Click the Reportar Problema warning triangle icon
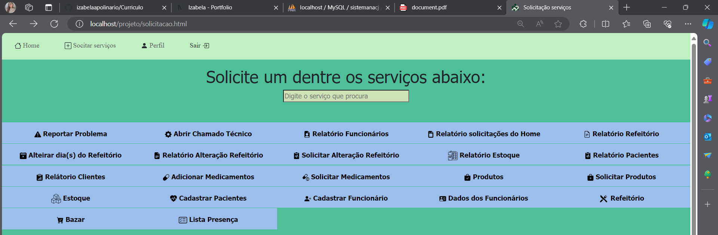 (x=37, y=134)
